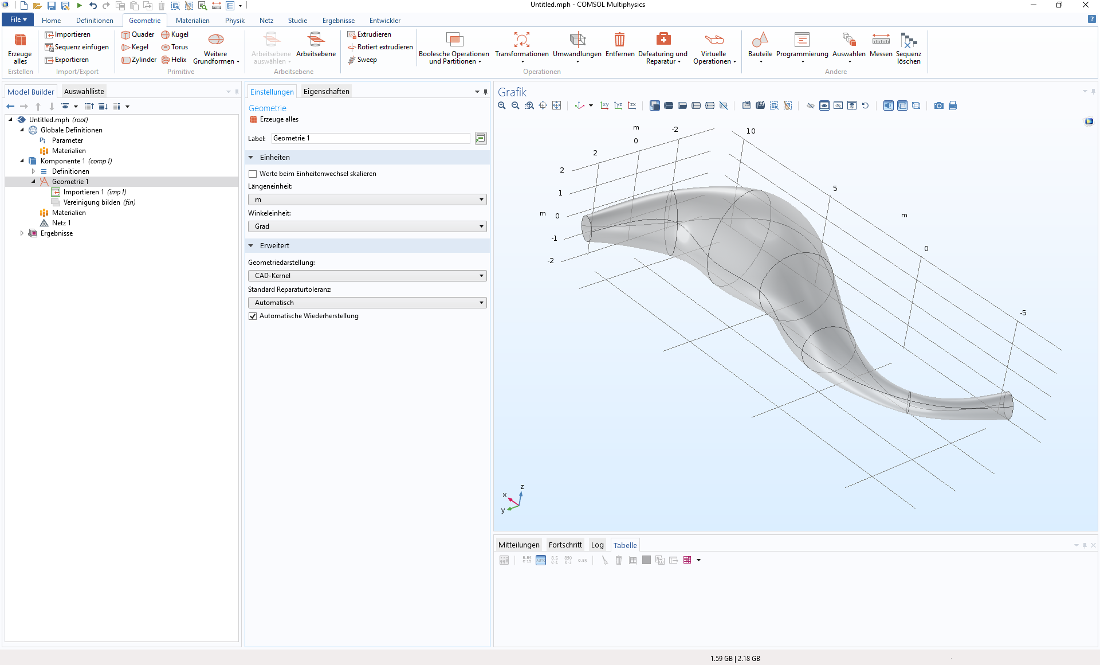The height and width of the screenshot is (665, 1100).
Task: Click the Entfernen delete icon
Action: click(x=619, y=40)
